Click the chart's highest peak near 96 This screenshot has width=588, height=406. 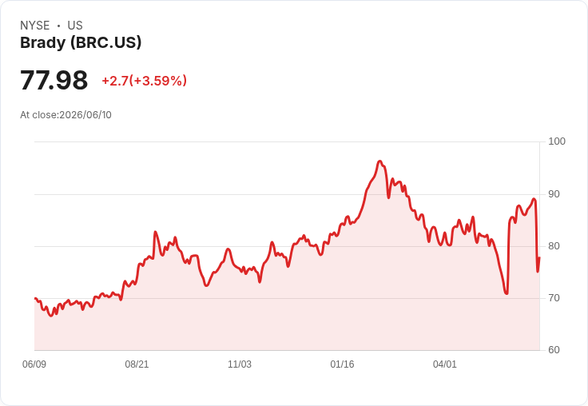coord(379,161)
